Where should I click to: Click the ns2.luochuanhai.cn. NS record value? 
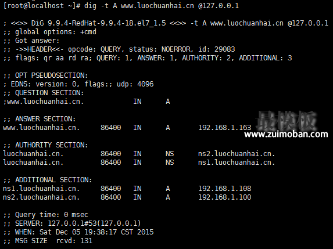237,154
